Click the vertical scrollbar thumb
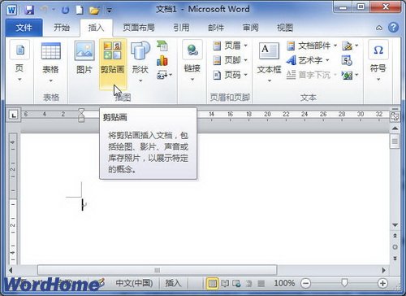This screenshot has height=296, width=406. click(x=395, y=141)
